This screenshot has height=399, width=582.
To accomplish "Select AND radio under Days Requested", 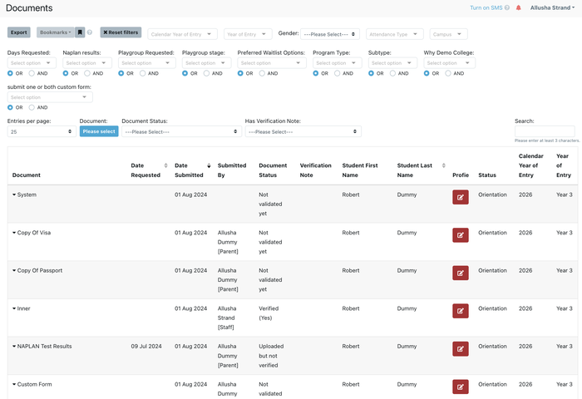I will (x=32, y=73).
